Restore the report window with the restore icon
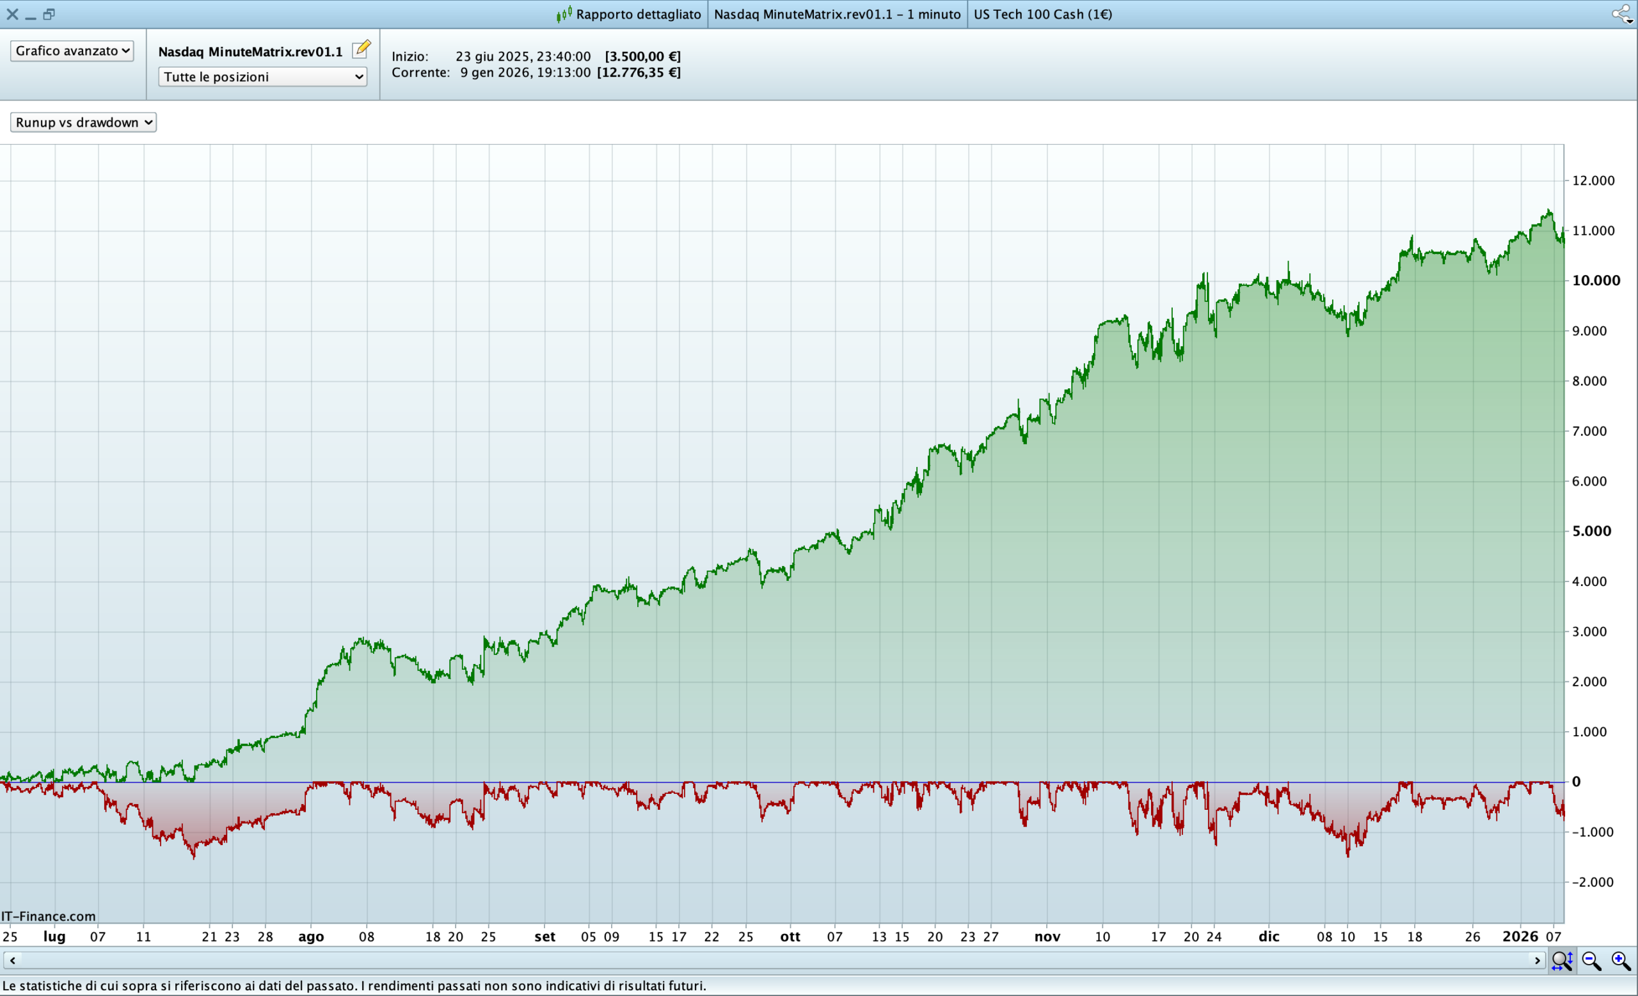 pyautogui.click(x=49, y=14)
